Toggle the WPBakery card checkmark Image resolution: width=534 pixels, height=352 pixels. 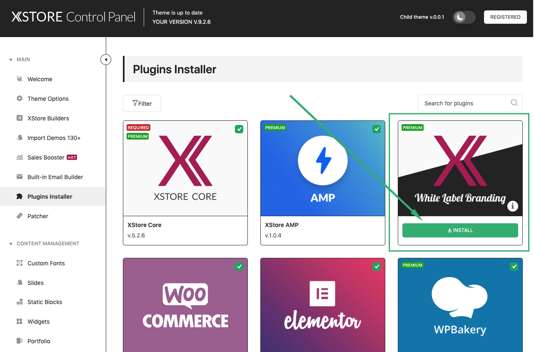point(514,267)
